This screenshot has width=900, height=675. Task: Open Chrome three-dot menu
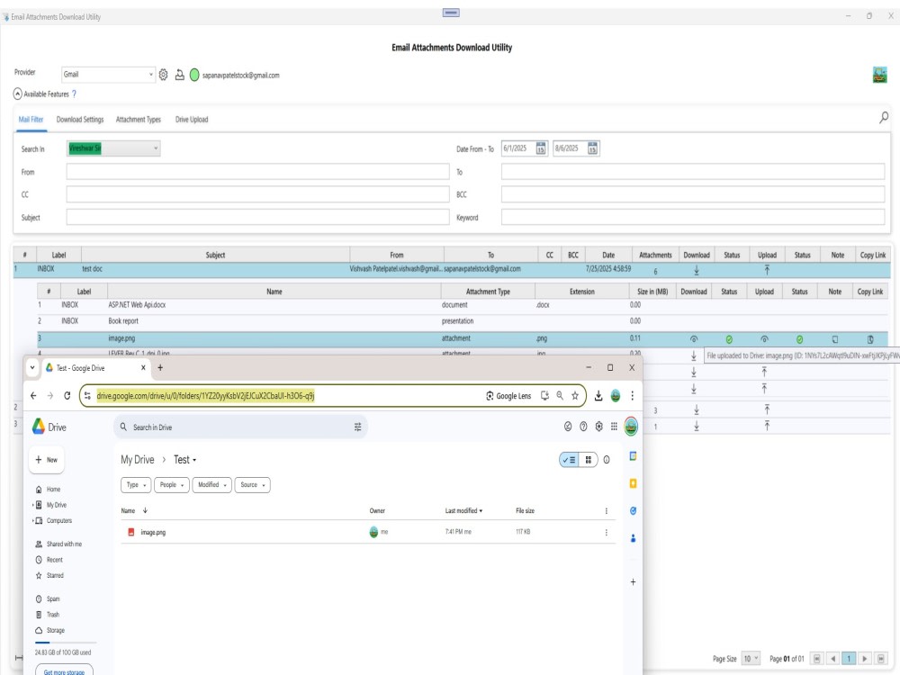click(632, 395)
